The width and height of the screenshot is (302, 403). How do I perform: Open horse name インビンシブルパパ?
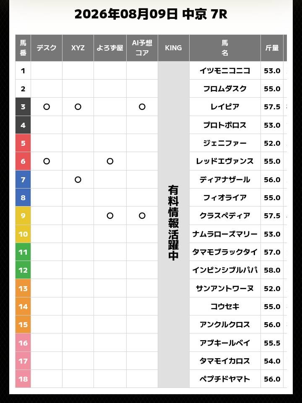225,270
